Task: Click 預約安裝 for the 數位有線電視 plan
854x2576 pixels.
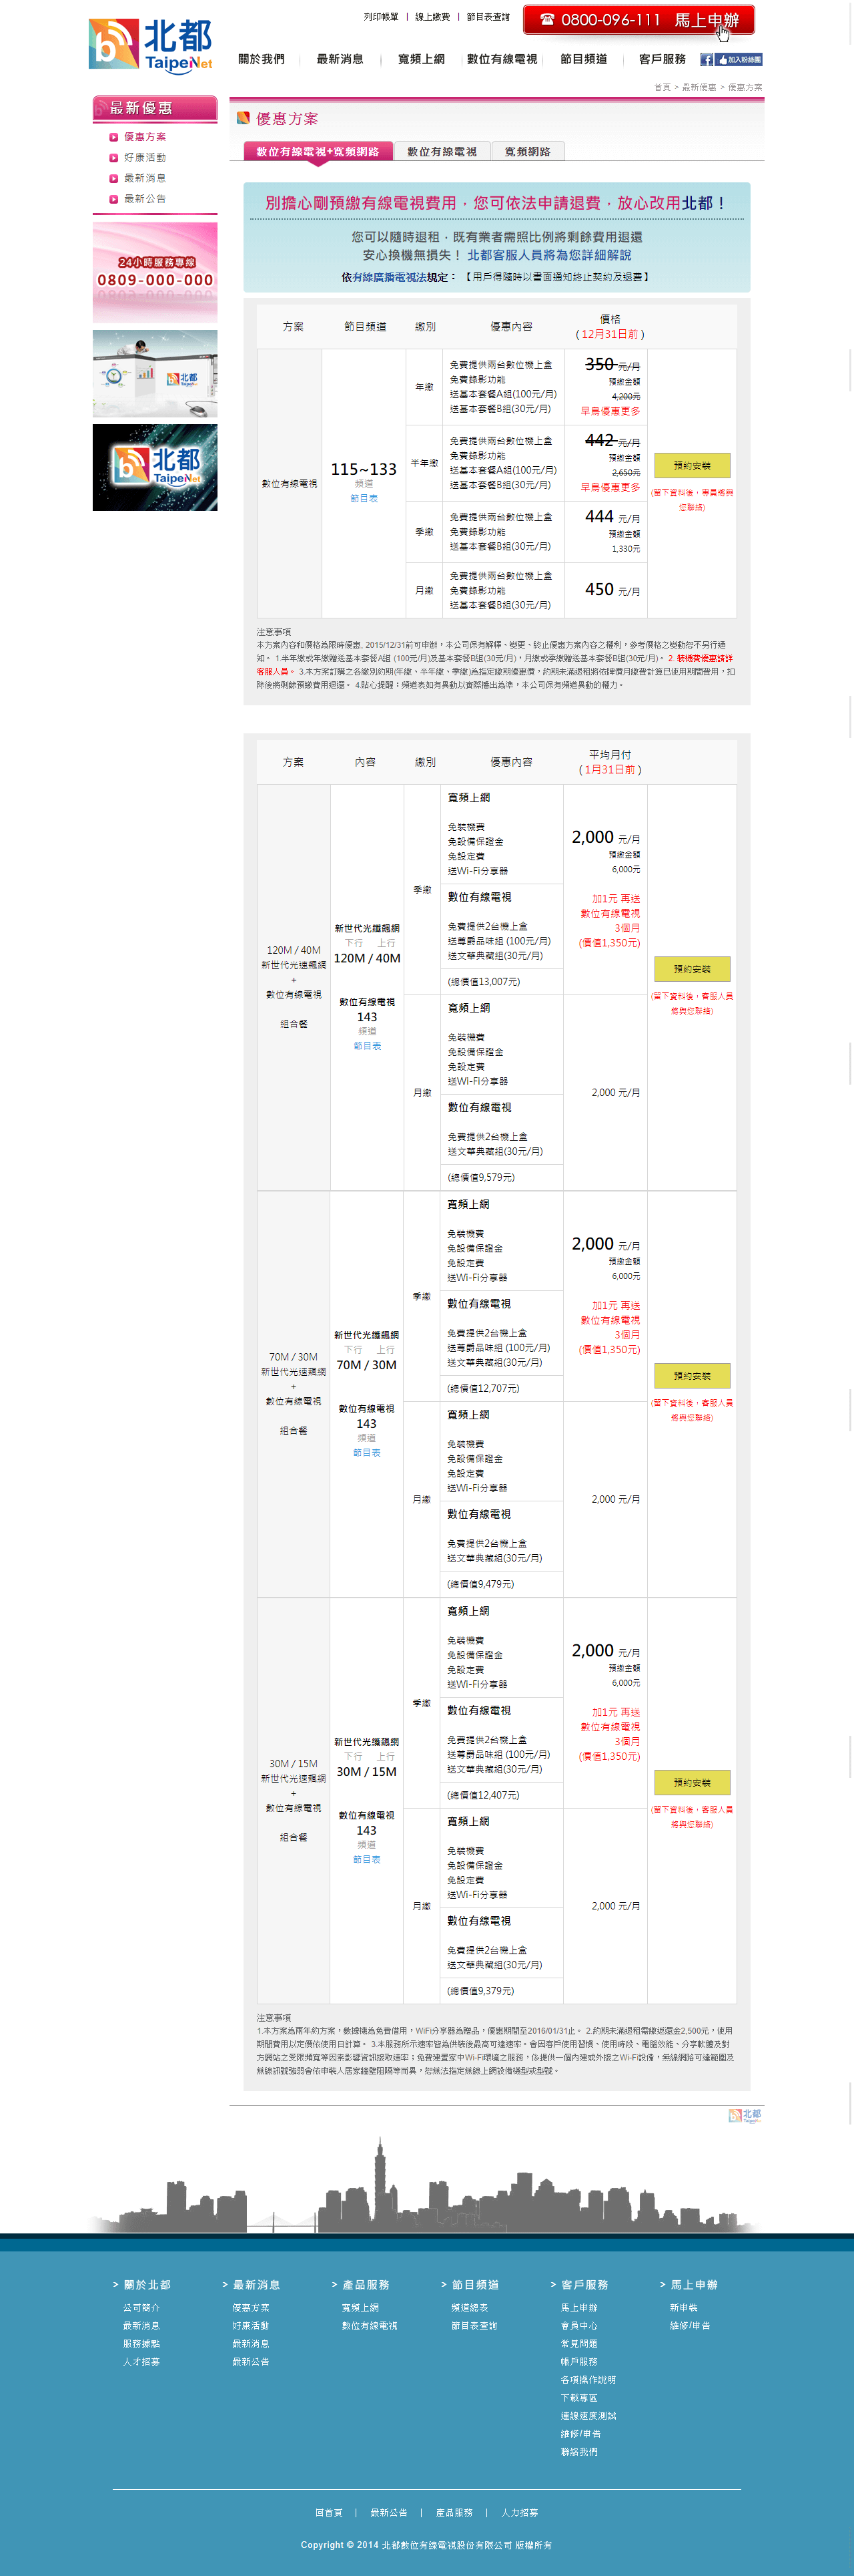Action: 692,465
